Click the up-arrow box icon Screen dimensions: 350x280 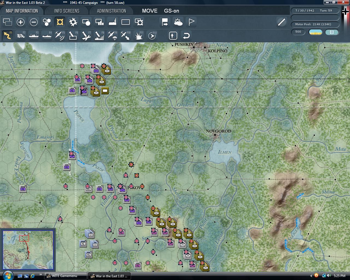(x=173, y=36)
